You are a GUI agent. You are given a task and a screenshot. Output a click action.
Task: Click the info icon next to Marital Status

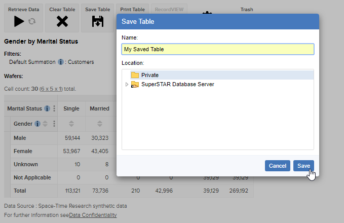pyautogui.click(x=47, y=108)
